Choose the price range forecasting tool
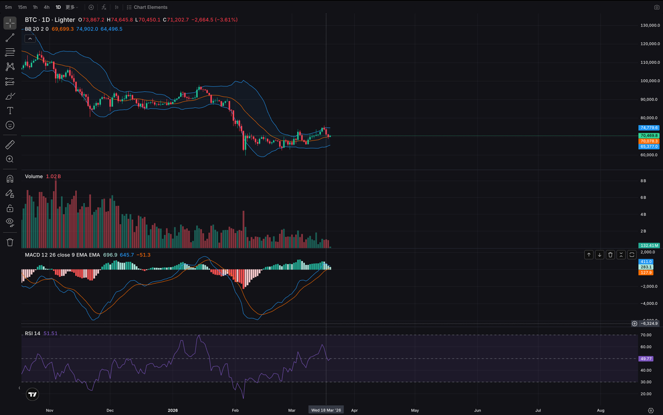 [x=10, y=81]
